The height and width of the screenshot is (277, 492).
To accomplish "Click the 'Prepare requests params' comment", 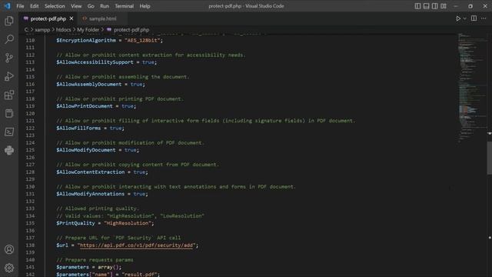I will click(x=95, y=260).
